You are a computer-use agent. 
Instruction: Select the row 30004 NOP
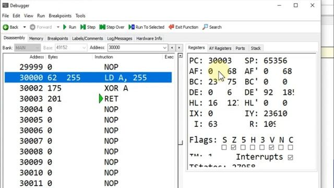[88, 109]
